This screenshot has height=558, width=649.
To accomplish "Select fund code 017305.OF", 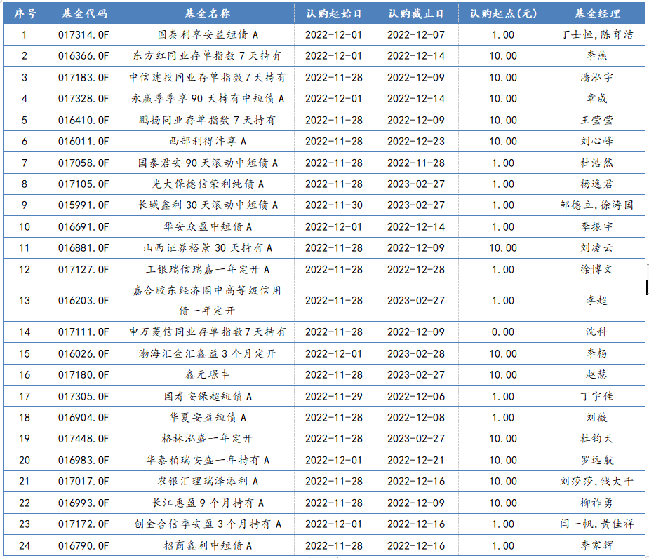I will [83, 397].
